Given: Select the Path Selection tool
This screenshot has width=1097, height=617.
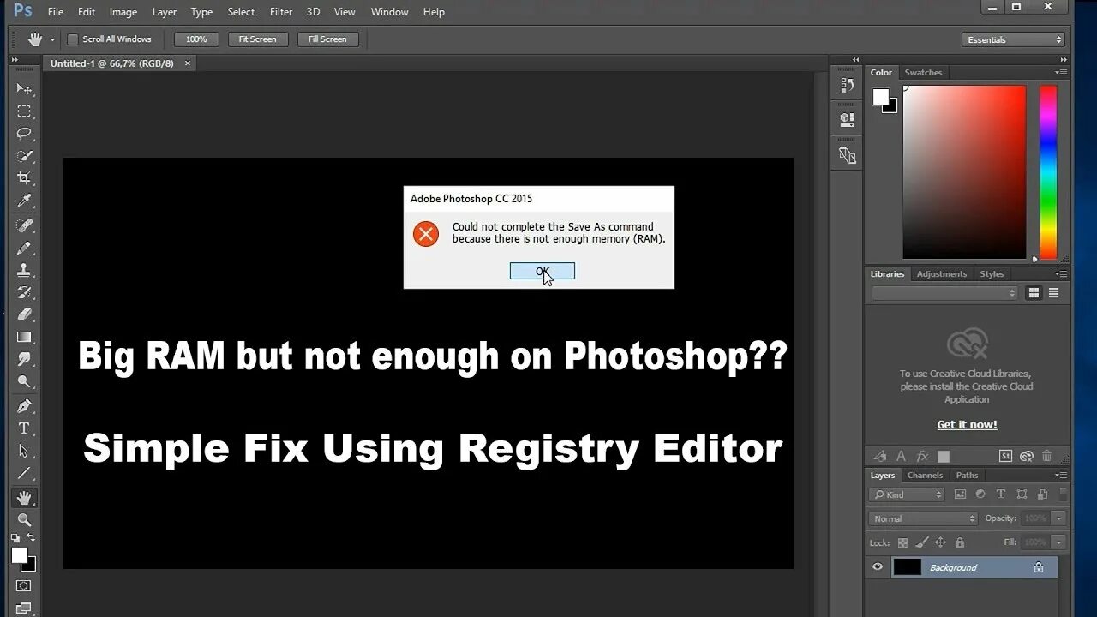Looking at the screenshot, I should point(24,451).
